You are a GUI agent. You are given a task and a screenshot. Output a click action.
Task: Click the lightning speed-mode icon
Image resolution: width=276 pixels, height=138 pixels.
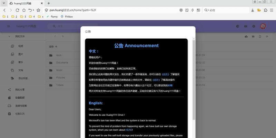(x=193, y=10)
